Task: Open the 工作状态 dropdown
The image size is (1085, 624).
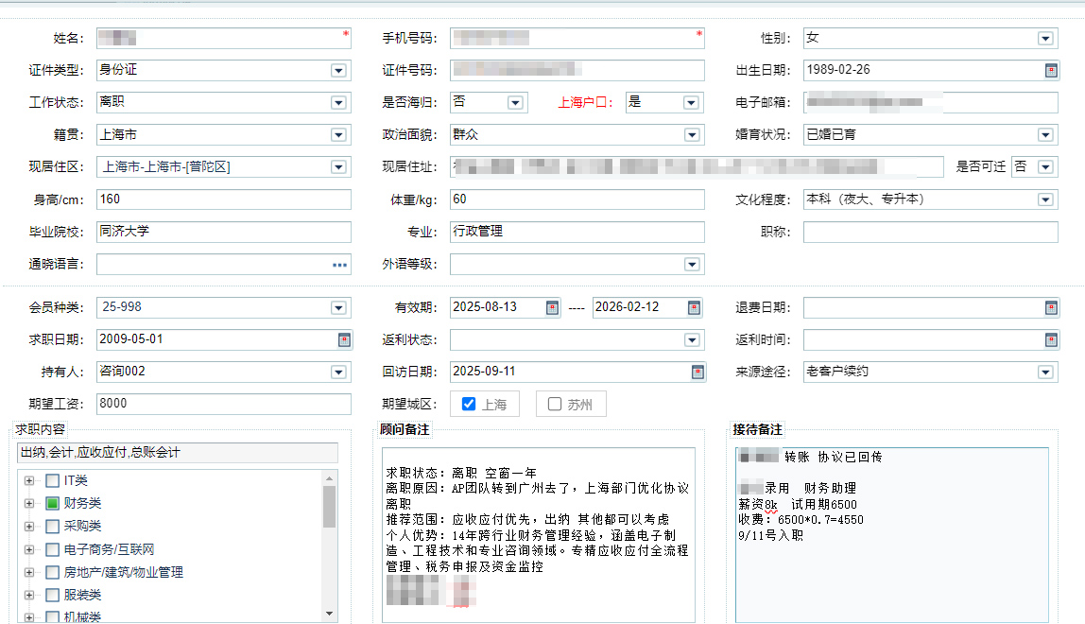Action: (x=338, y=102)
